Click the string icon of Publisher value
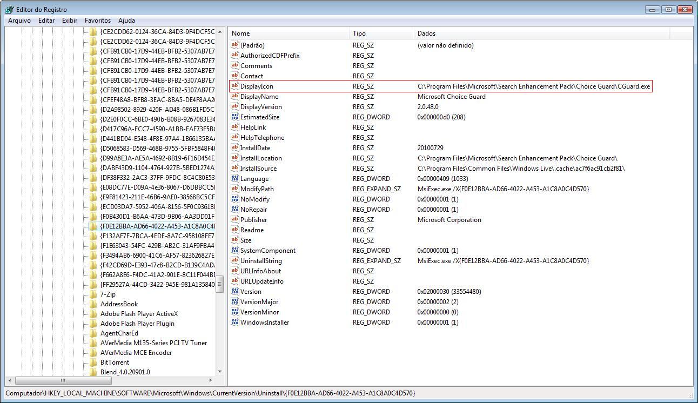Screen dimensions: 698x403 [234, 219]
